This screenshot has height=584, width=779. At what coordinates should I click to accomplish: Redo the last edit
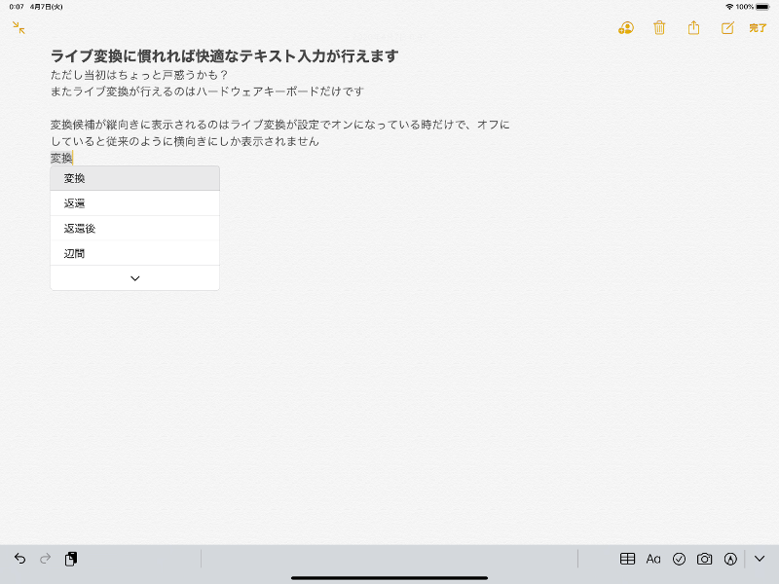[x=45, y=559]
